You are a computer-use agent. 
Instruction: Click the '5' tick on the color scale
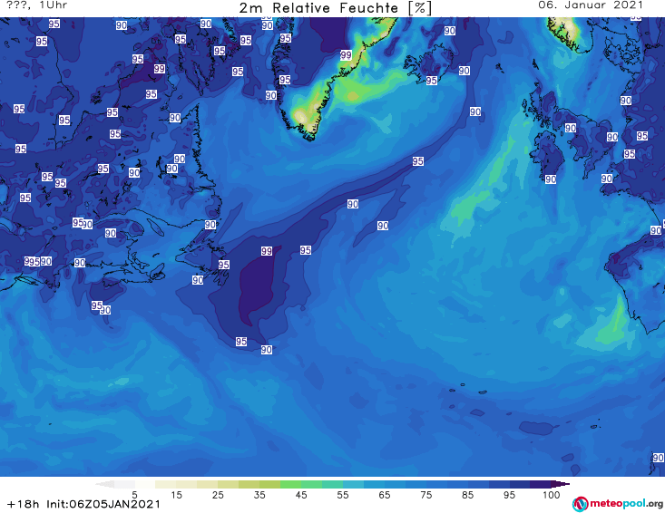[134, 495]
